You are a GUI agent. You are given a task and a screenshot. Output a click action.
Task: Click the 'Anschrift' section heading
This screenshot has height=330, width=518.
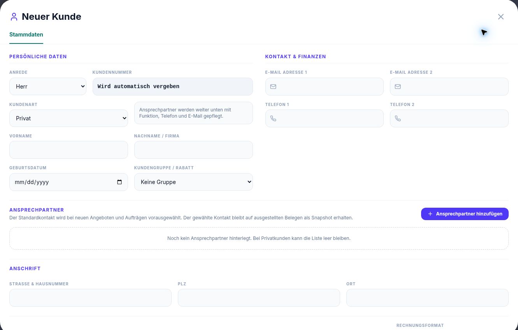click(25, 269)
